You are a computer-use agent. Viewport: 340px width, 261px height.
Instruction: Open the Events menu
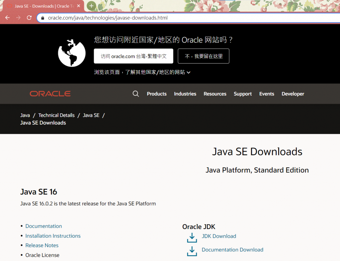coord(267,94)
